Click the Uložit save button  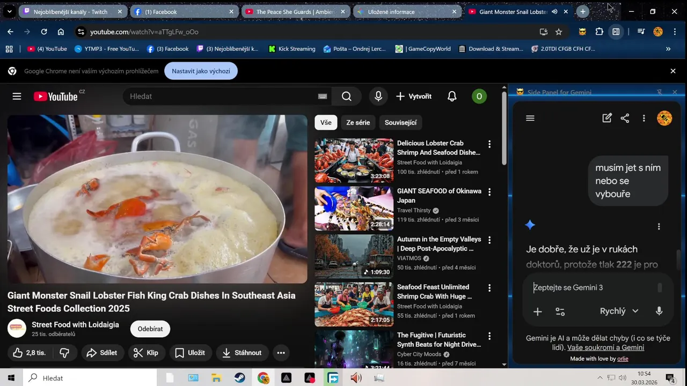tap(191, 353)
